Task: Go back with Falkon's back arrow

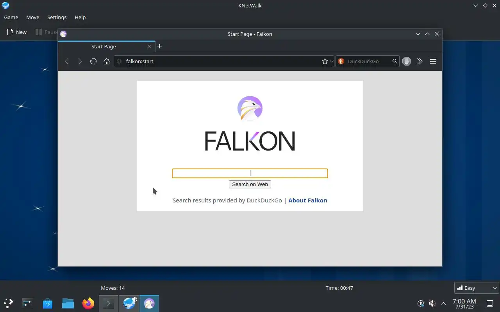Action: [67, 61]
